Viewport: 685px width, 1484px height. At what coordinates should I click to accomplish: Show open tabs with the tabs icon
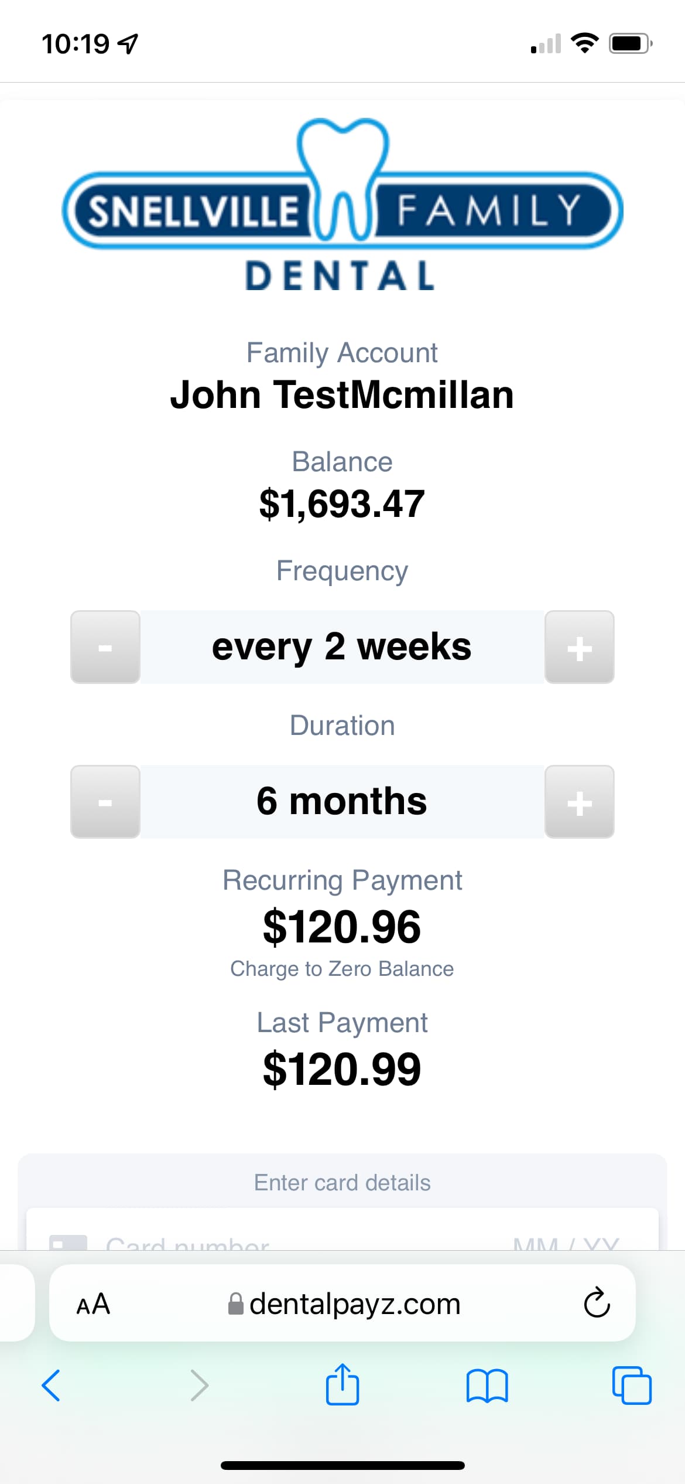tap(631, 1386)
